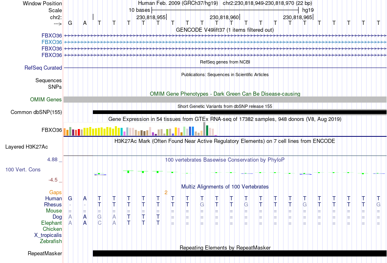Open the 'OMIM Genes' track label
The width and height of the screenshot is (387, 263).
coord(46,99)
